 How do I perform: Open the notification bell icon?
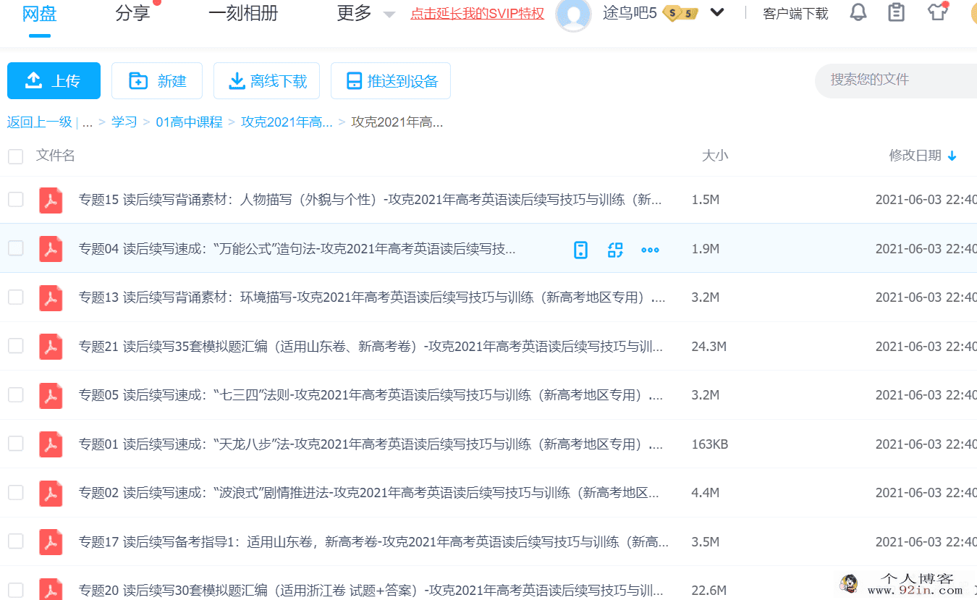click(858, 12)
